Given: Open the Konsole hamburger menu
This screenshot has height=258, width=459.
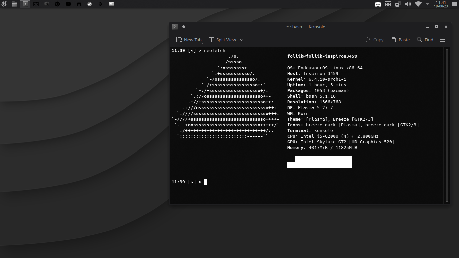Looking at the screenshot, I should (x=443, y=40).
